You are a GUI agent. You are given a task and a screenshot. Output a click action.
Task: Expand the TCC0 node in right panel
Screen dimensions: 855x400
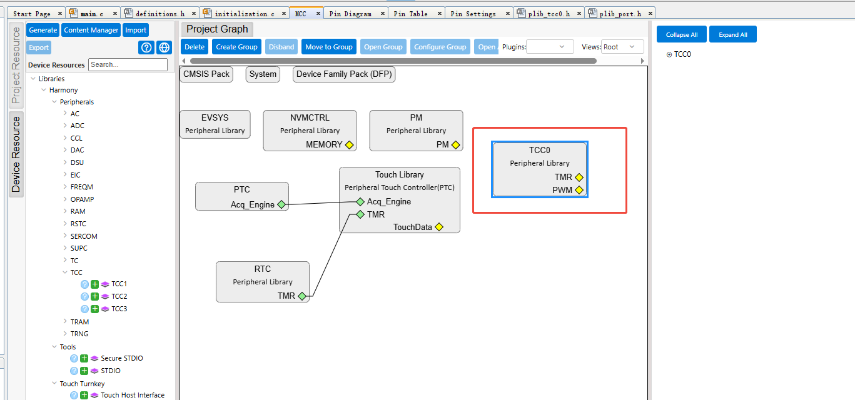pyautogui.click(x=669, y=54)
